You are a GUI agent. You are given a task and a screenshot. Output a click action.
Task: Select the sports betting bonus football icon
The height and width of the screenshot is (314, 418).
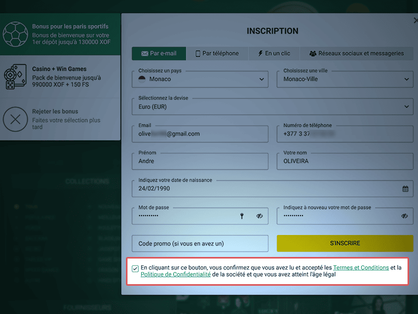(15, 34)
